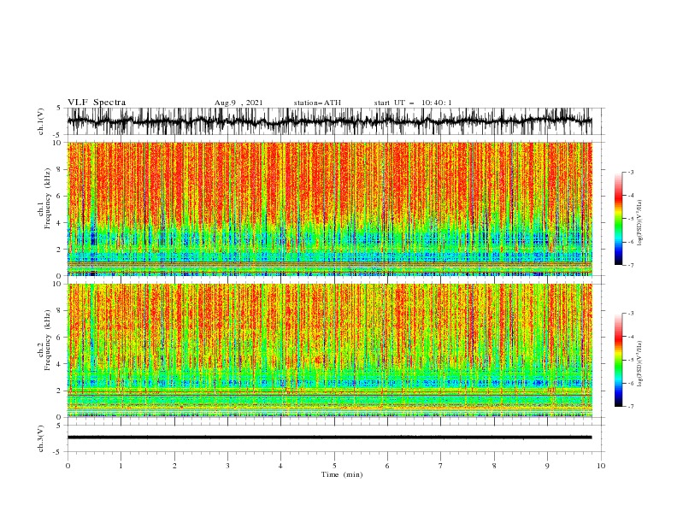Click the "-5" tick on ch.2 colorbar
The image size is (677, 523).
[x=631, y=360]
